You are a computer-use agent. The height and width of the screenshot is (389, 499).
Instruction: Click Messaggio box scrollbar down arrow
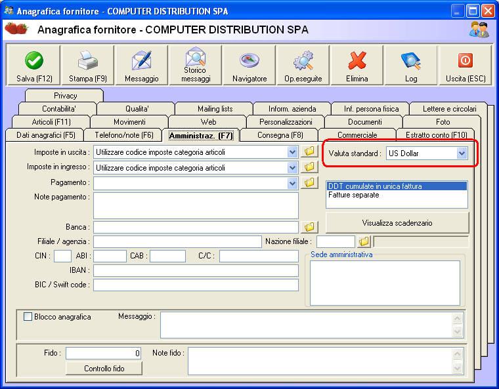[458, 332]
